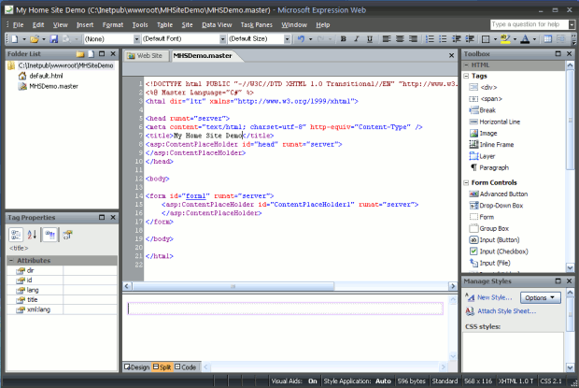Collapse the Form Controls group
This screenshot has width=579, height=388.
click(x=467, y=181)
